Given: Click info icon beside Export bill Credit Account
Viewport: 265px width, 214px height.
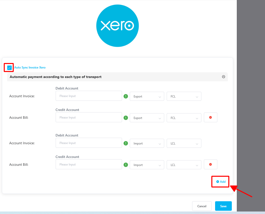Looking at the screenshot, I should coord(126,118).
